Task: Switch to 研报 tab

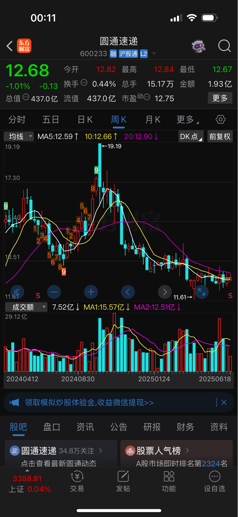Action: 152,427
